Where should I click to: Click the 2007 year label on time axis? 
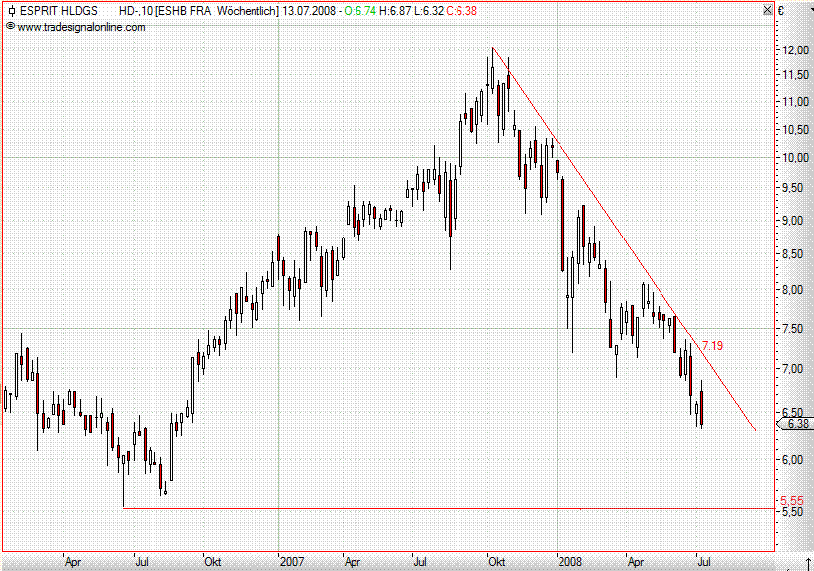292,562
